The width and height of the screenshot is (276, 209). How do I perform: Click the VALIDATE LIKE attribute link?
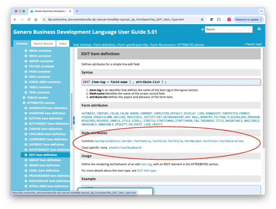click(140, 125)
